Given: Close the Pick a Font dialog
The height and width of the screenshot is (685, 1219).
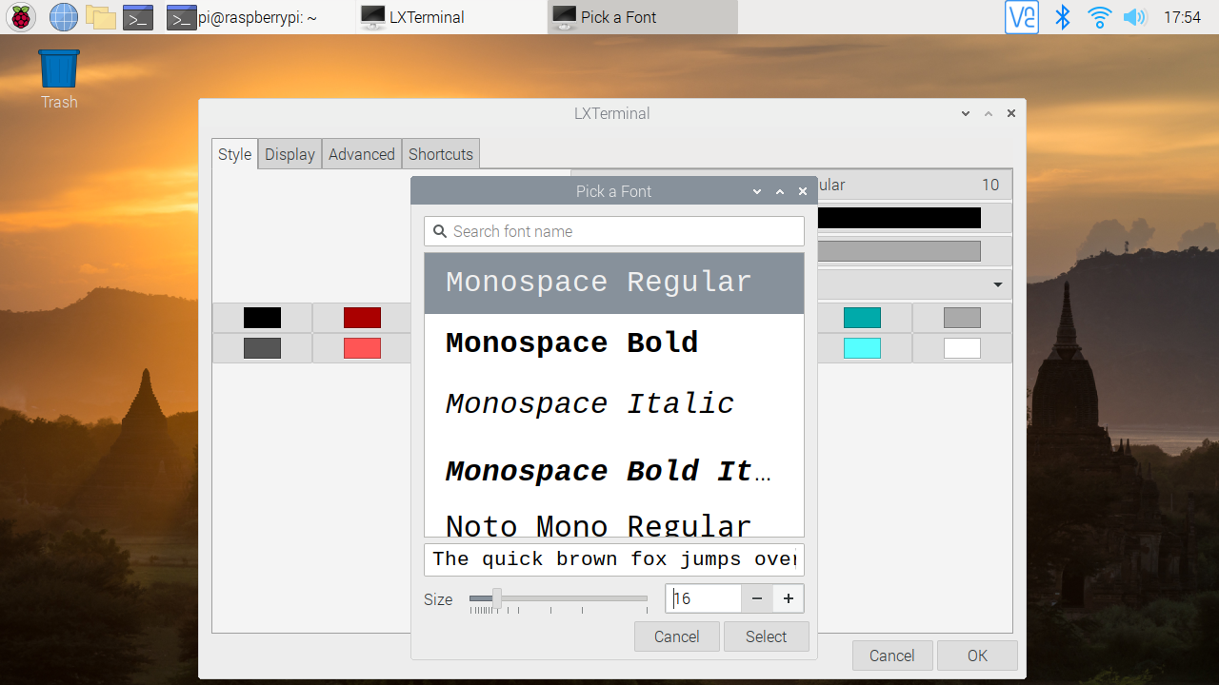Looking at the screenshot, I should [803, 191].
